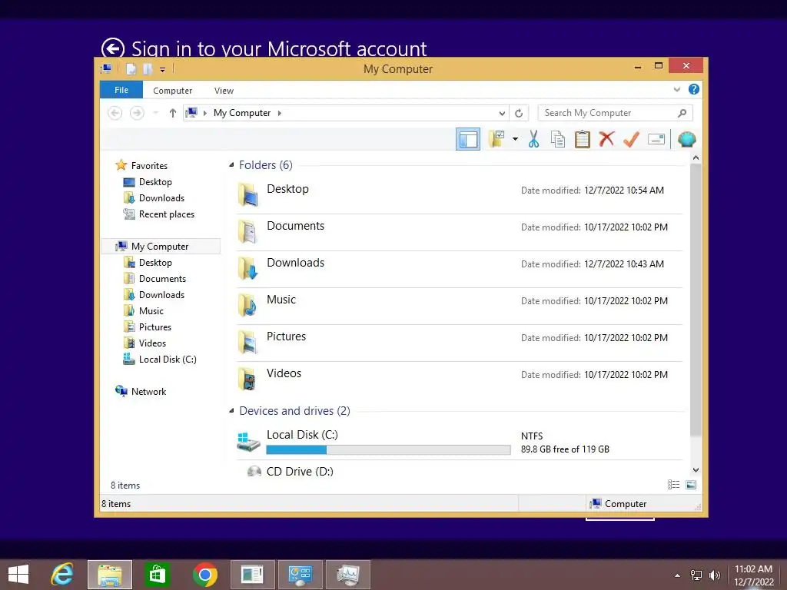
Task: Collapse the Folders (6) group
Action: coord(231,165)
